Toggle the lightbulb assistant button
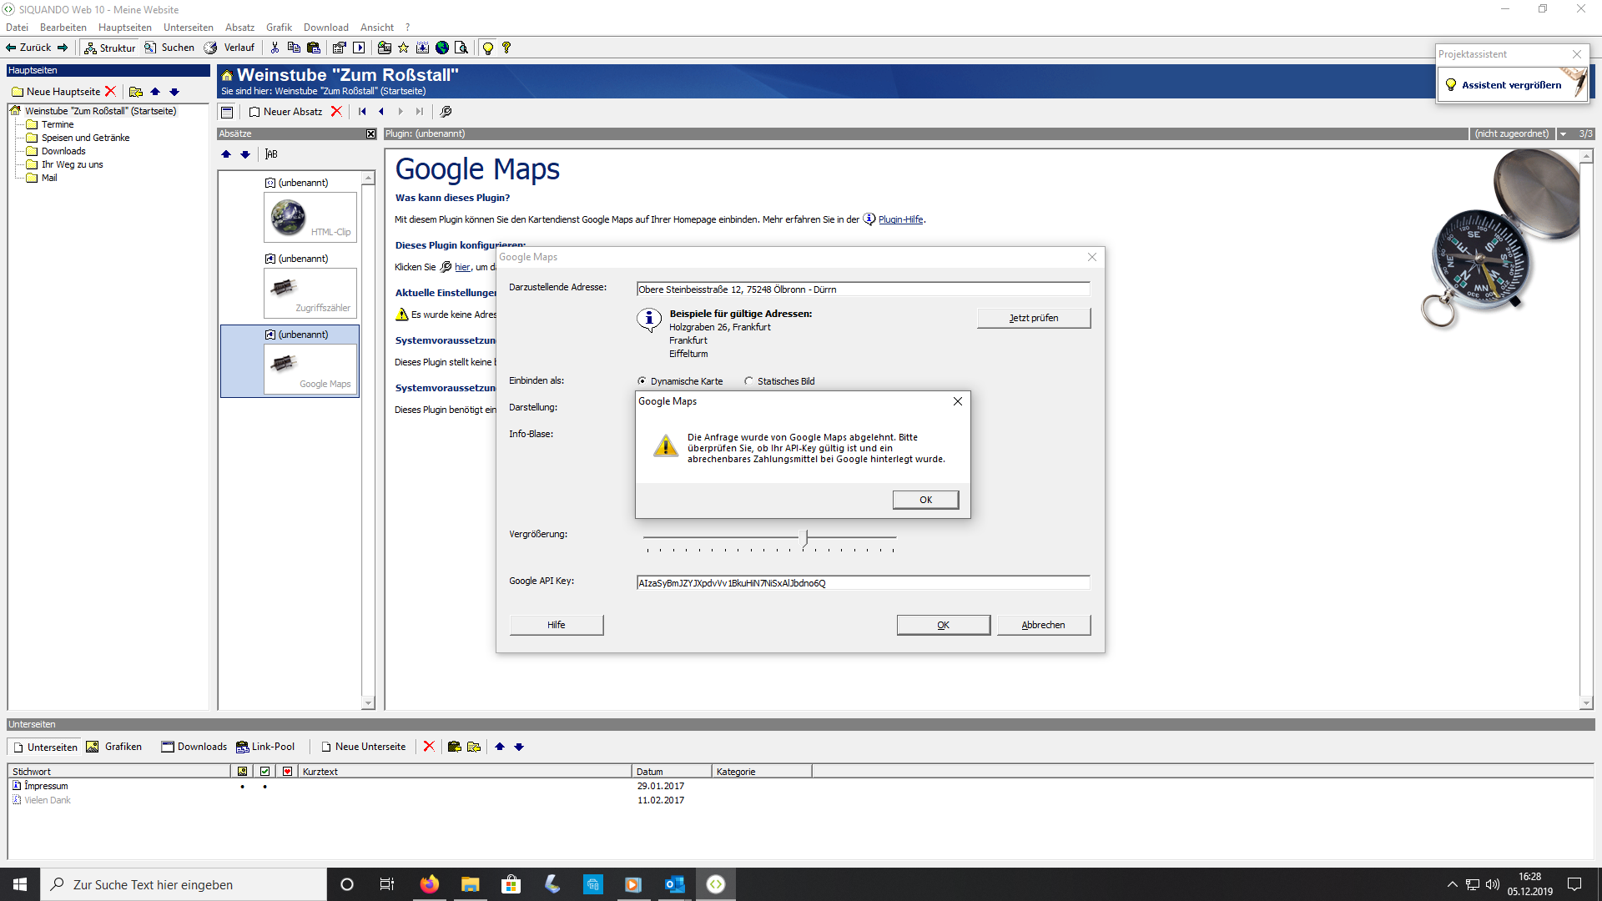Screen dimensions: 1602x901 pyautogui.click(x=488, y=48)
